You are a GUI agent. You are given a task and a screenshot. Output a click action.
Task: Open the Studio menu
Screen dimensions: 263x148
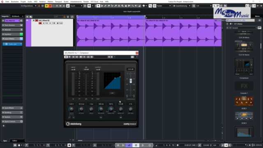pyautogui.click(x=66, y=2)
